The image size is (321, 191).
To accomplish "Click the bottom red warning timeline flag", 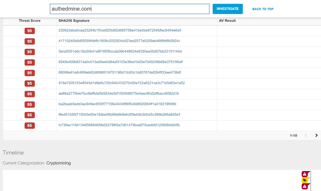I will click(x=305, y=186).
